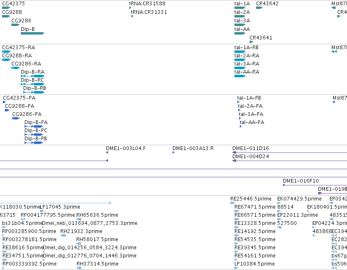Click the RE14192.5prime EST label
Image resolution: width=347 pixels, height=270 pixels.
pos(255,231)
